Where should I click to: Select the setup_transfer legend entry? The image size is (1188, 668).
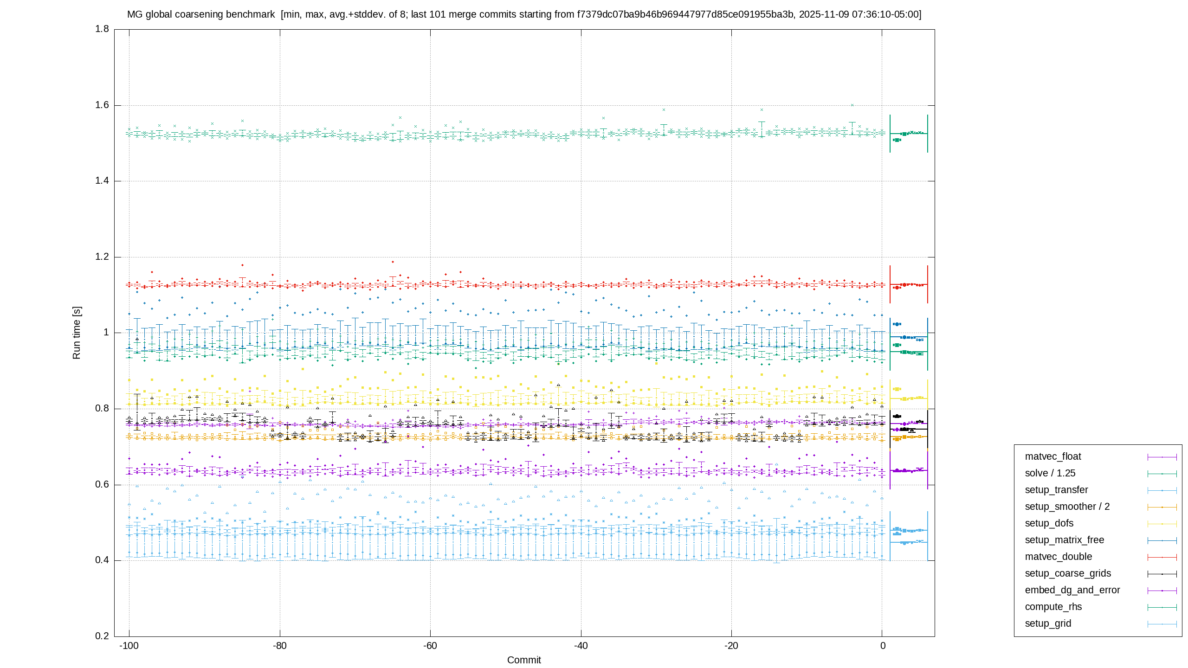1056,490
